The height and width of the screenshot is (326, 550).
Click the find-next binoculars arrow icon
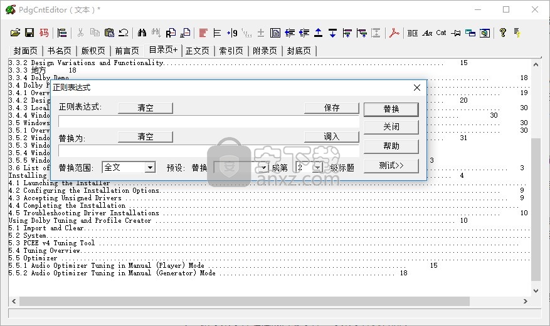pyautogui.click(x=156, y=33)
